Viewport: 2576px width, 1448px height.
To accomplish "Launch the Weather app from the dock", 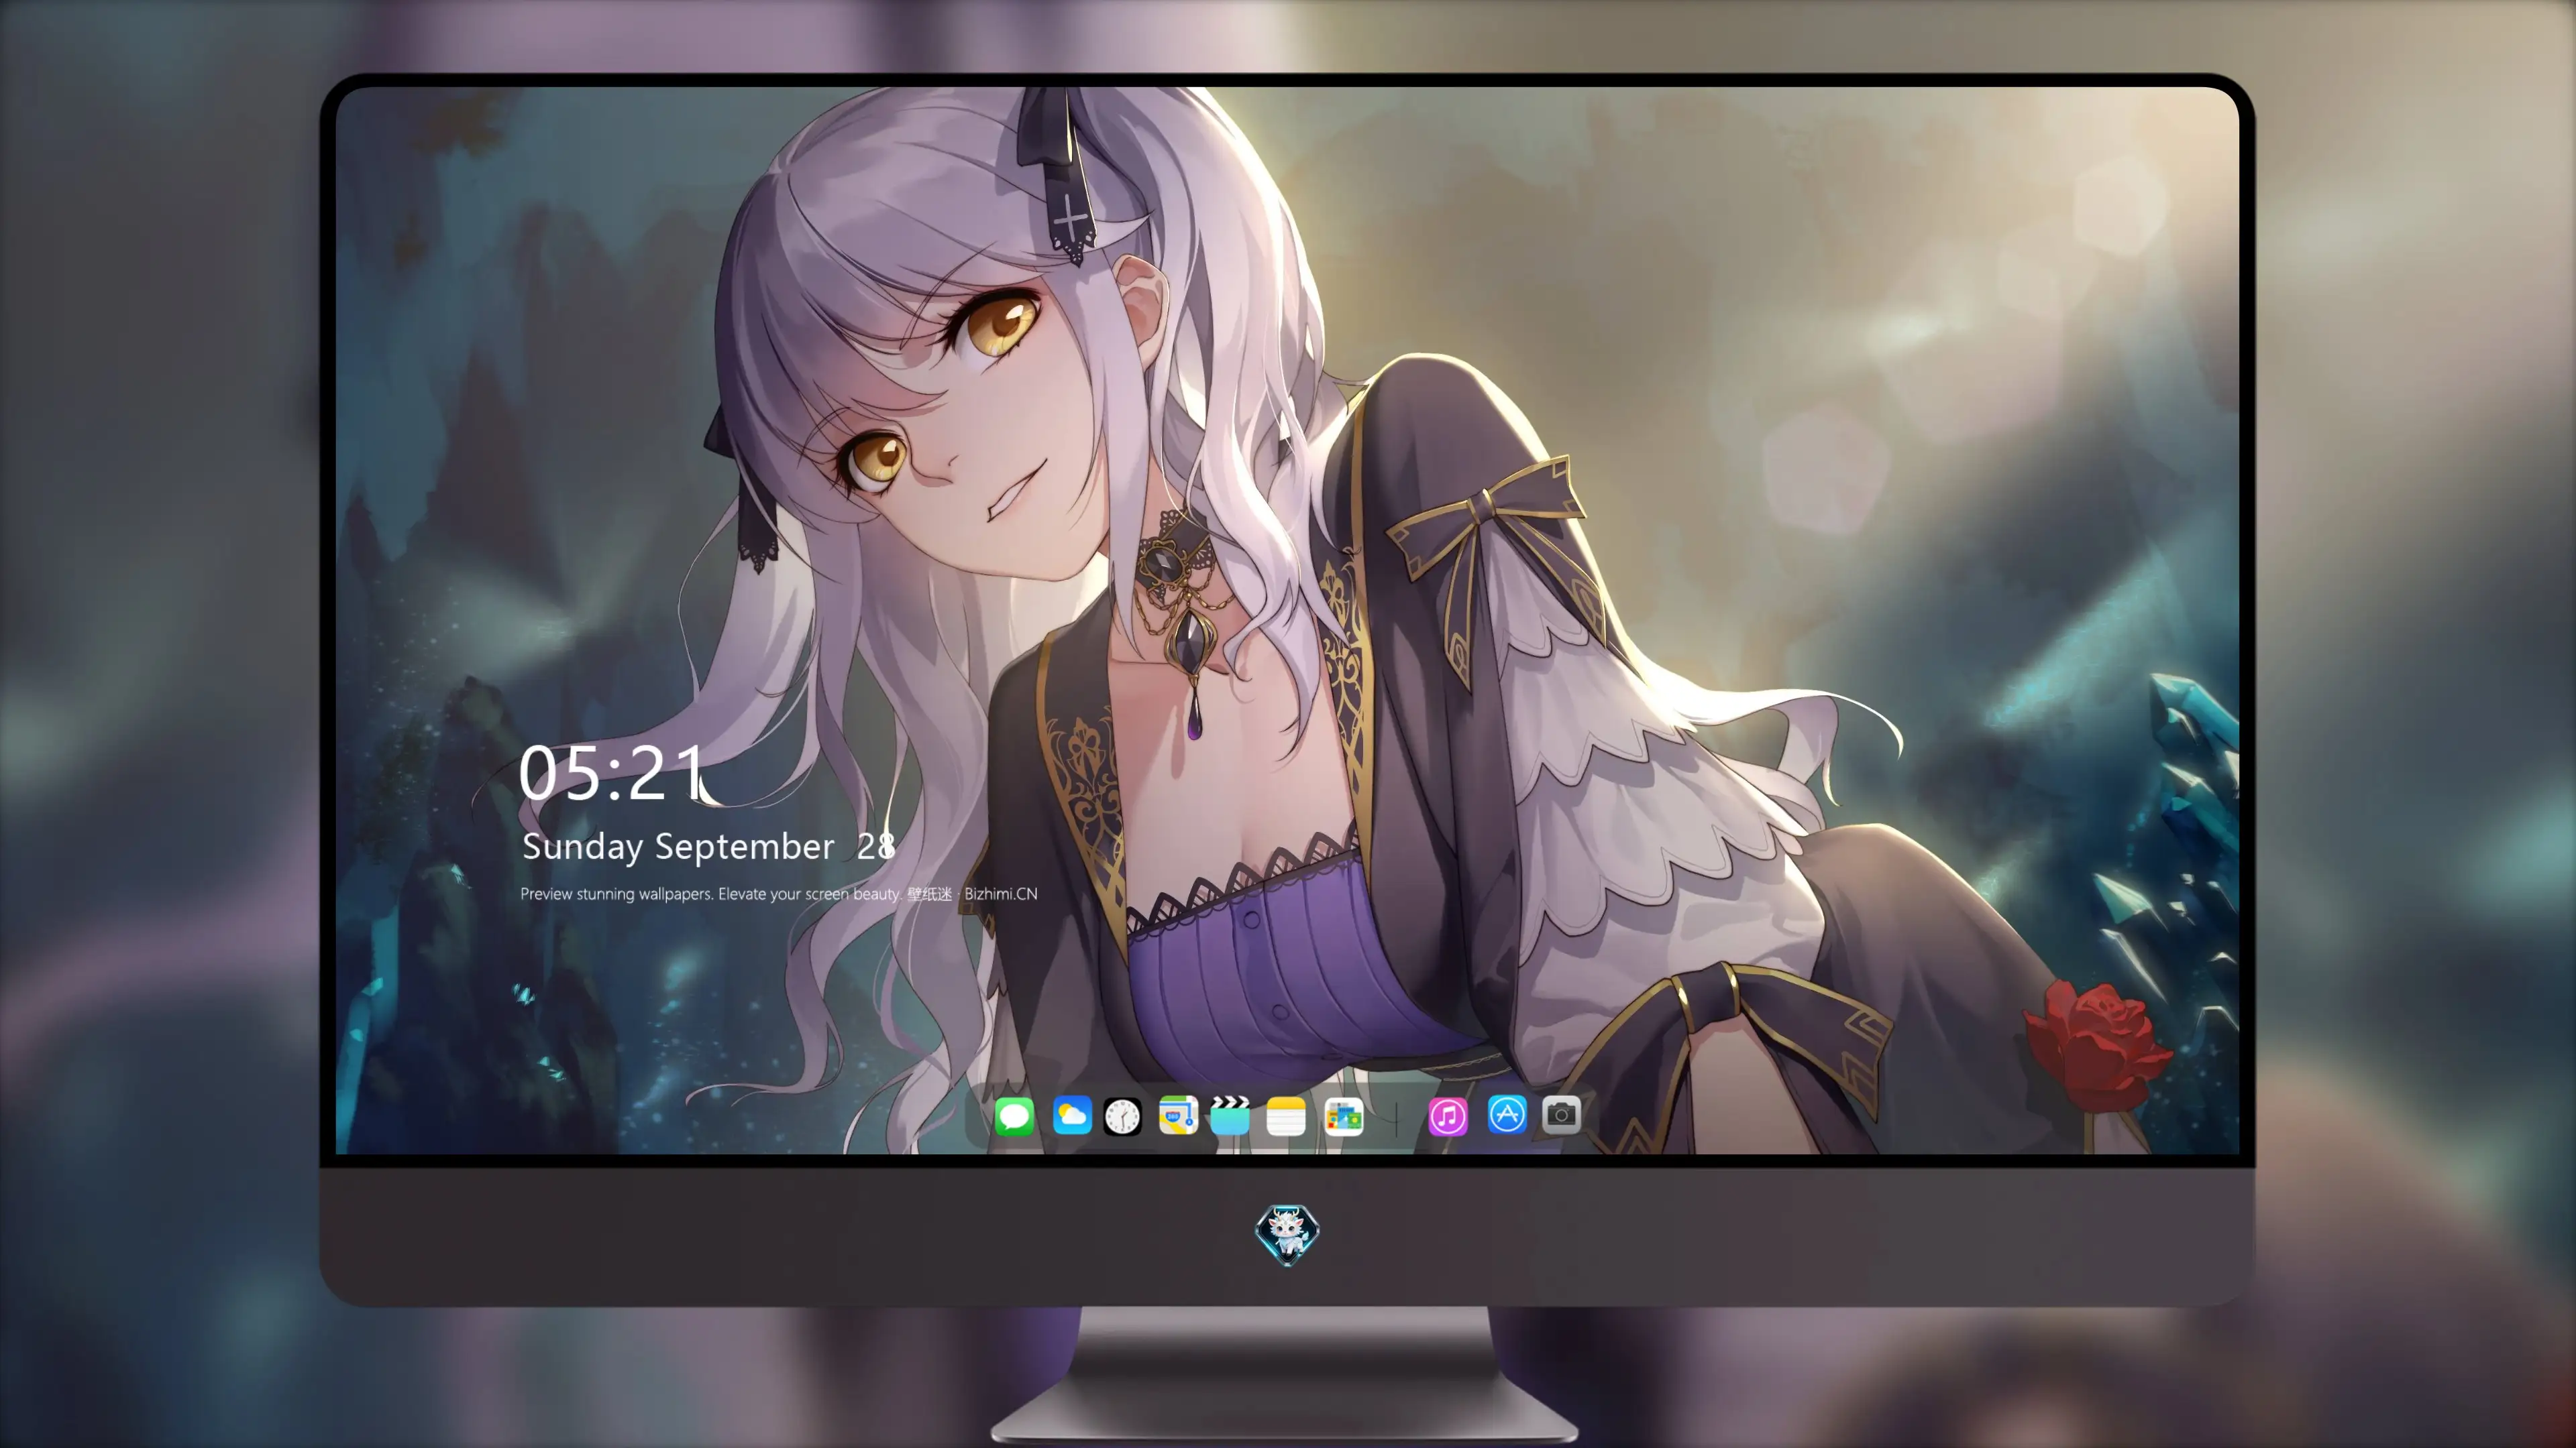I will (x=1072, y=1115).
